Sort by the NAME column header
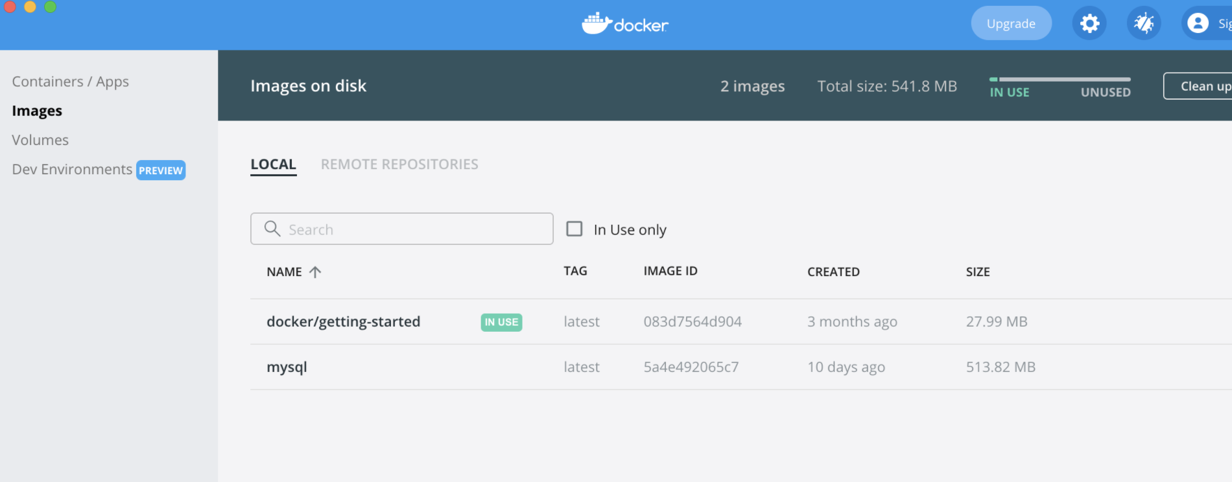Image resolution: width=1232 pixels, height=482 pixels. point(284,272)
